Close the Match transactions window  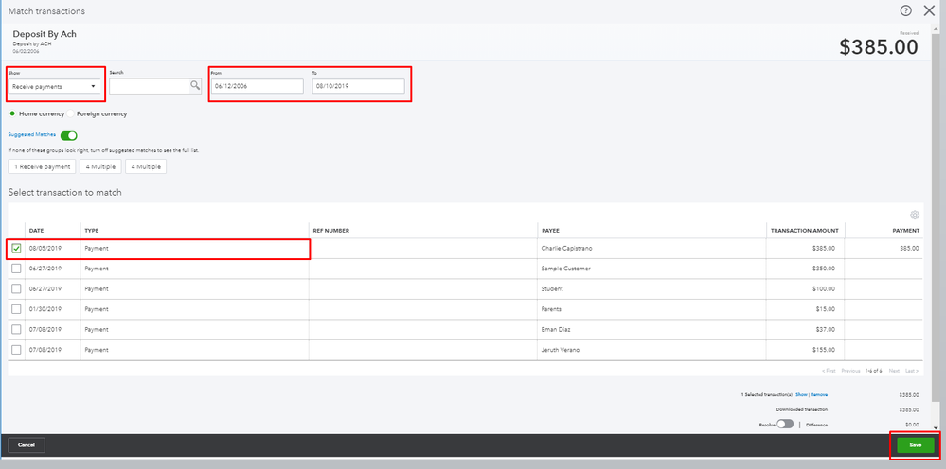(929, 10)
